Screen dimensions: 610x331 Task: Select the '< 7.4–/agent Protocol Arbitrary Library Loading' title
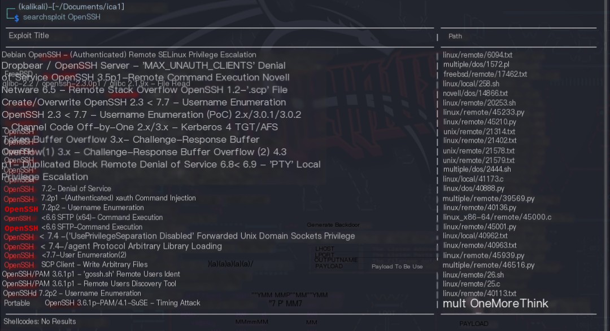(131, 246)
